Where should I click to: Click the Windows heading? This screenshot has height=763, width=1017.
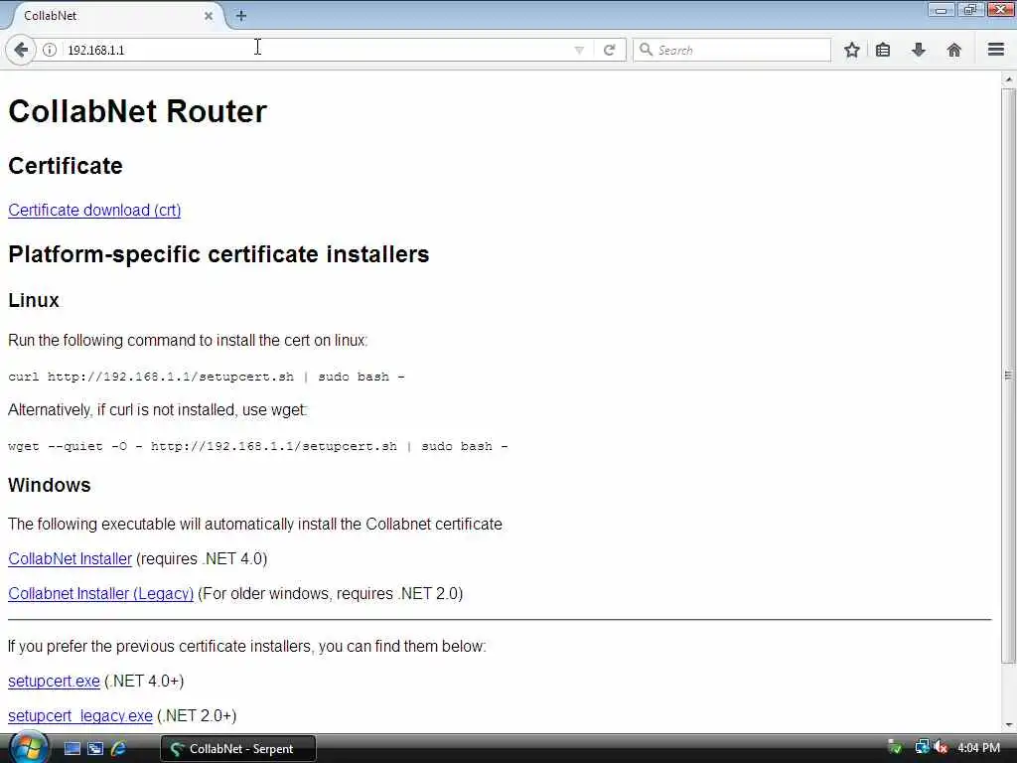click(50, 485)
